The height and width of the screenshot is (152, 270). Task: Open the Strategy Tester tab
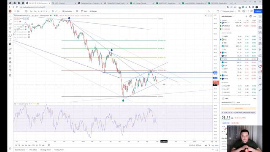coord(46,150)
